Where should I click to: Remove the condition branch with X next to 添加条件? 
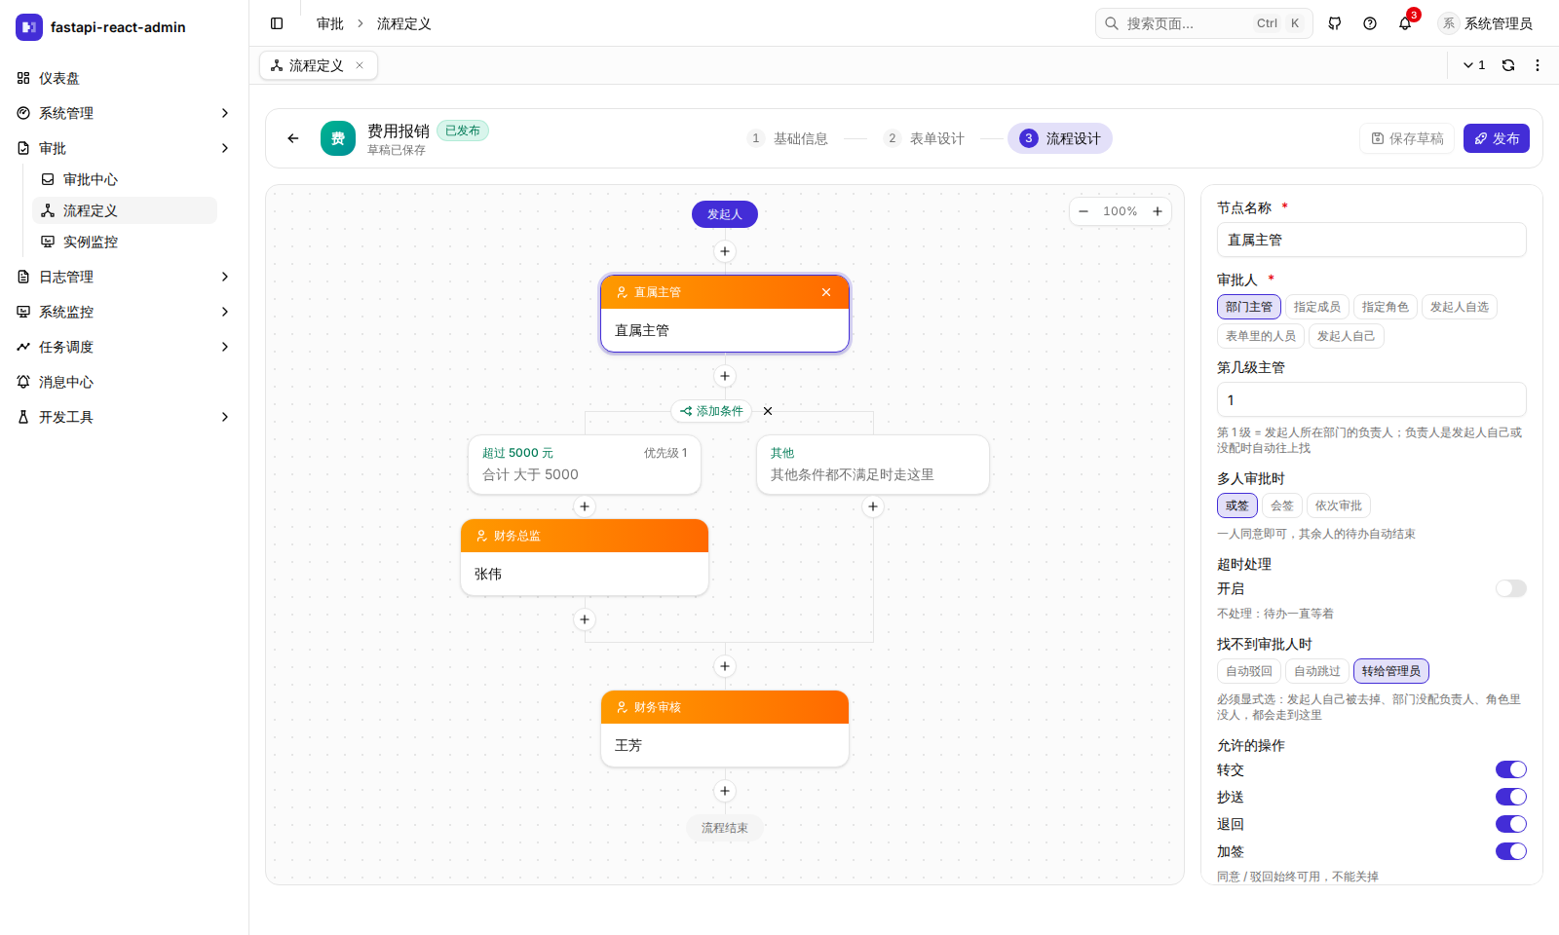click(x=768, y=411)
